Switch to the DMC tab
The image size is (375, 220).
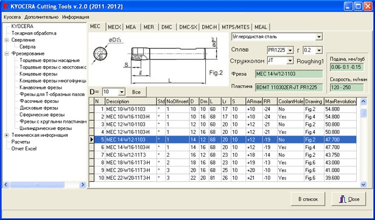pyautogui.click(x=167, y=27)
